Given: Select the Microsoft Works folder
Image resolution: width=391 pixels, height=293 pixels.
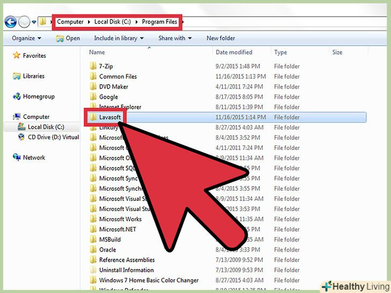Looking at the screenshot, I should pyautogui.click(x=120, y=219).
